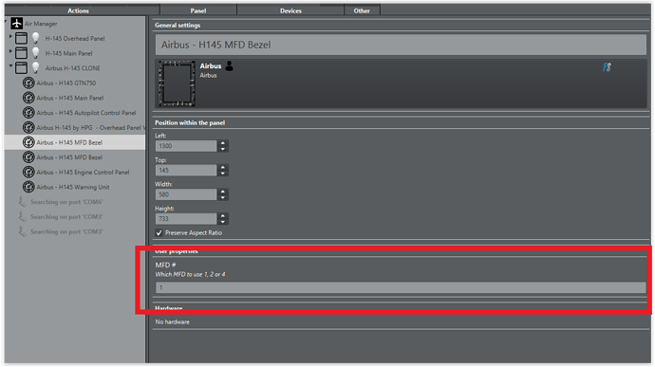Select 'Airbus - H145 Engine Control Panel' row
The height and width of the screenshot is (367, 655).
click(x=83, y=172)
